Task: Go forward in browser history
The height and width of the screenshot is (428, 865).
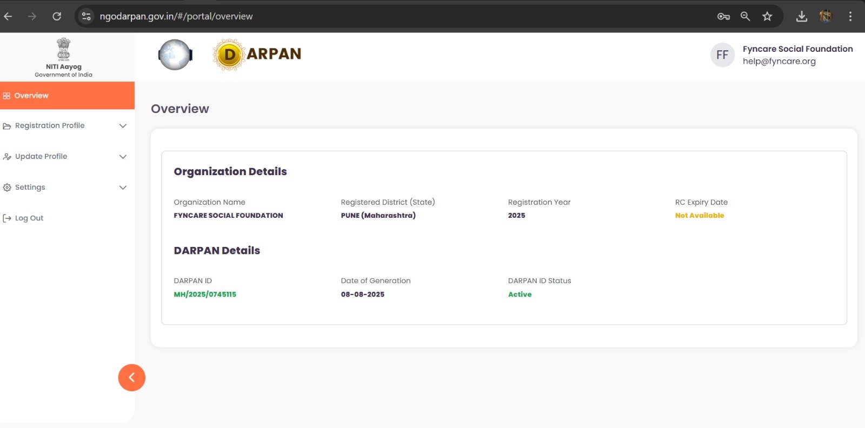Action: (x=32, y=16)
